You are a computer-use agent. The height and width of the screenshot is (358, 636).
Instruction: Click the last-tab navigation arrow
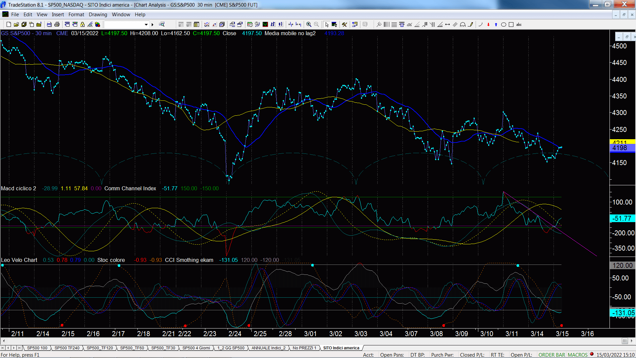point(19,348)
